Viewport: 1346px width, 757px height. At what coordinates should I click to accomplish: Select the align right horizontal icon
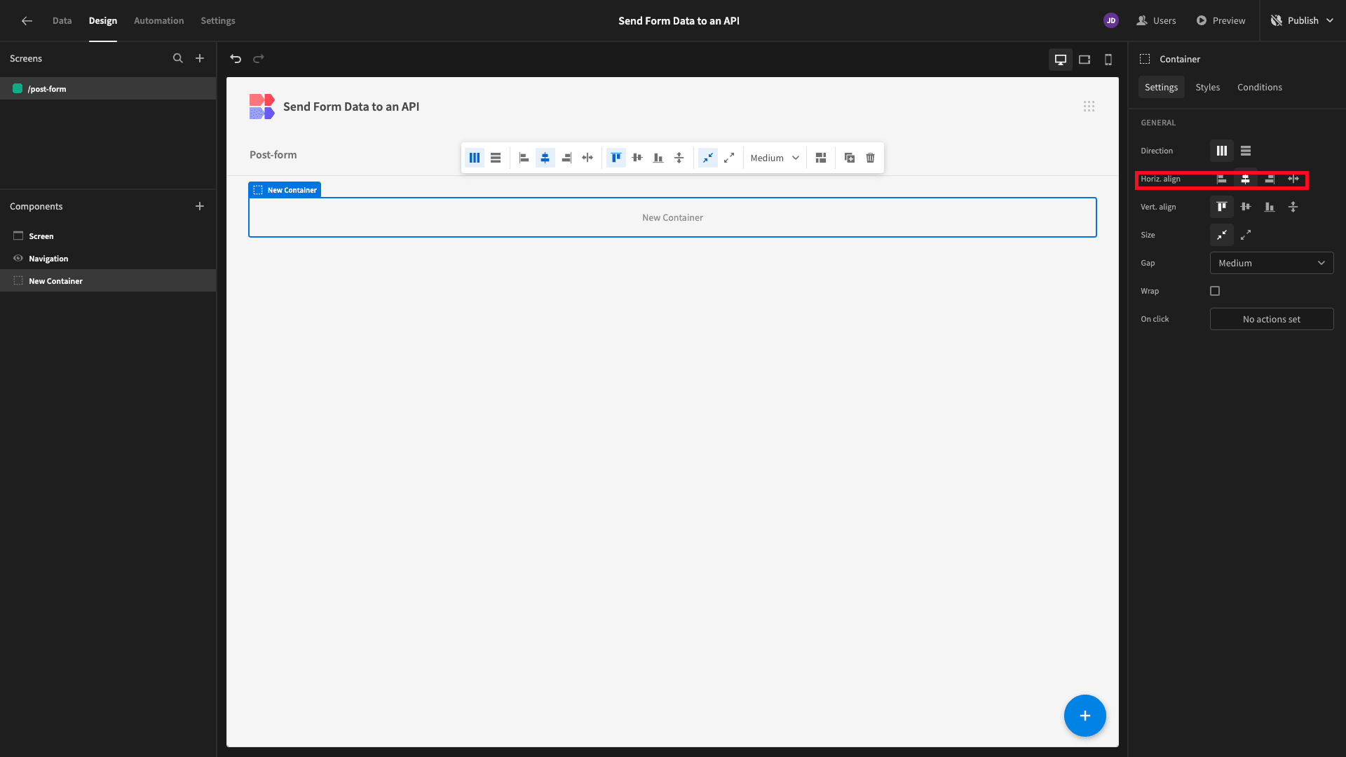pos(1268,179)
